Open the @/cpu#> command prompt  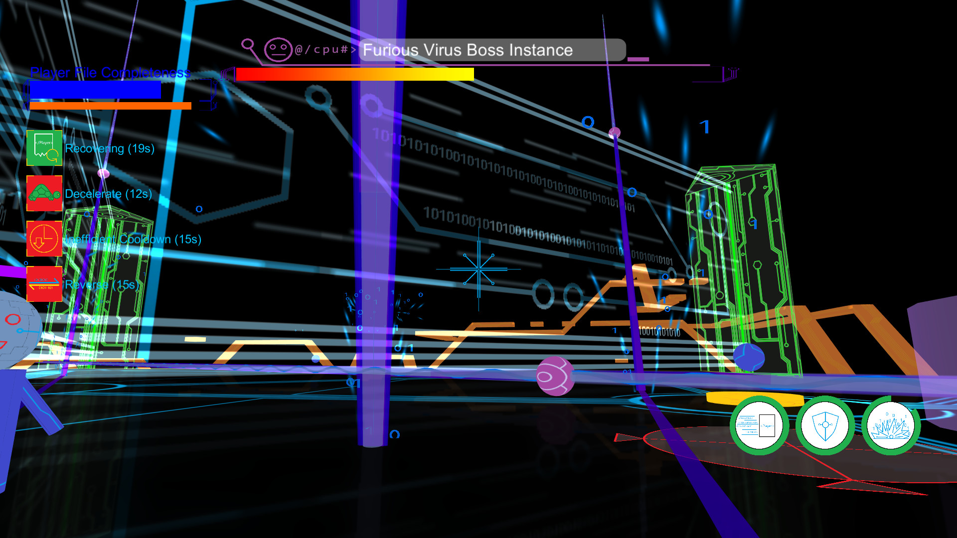(x=326, y=50)
